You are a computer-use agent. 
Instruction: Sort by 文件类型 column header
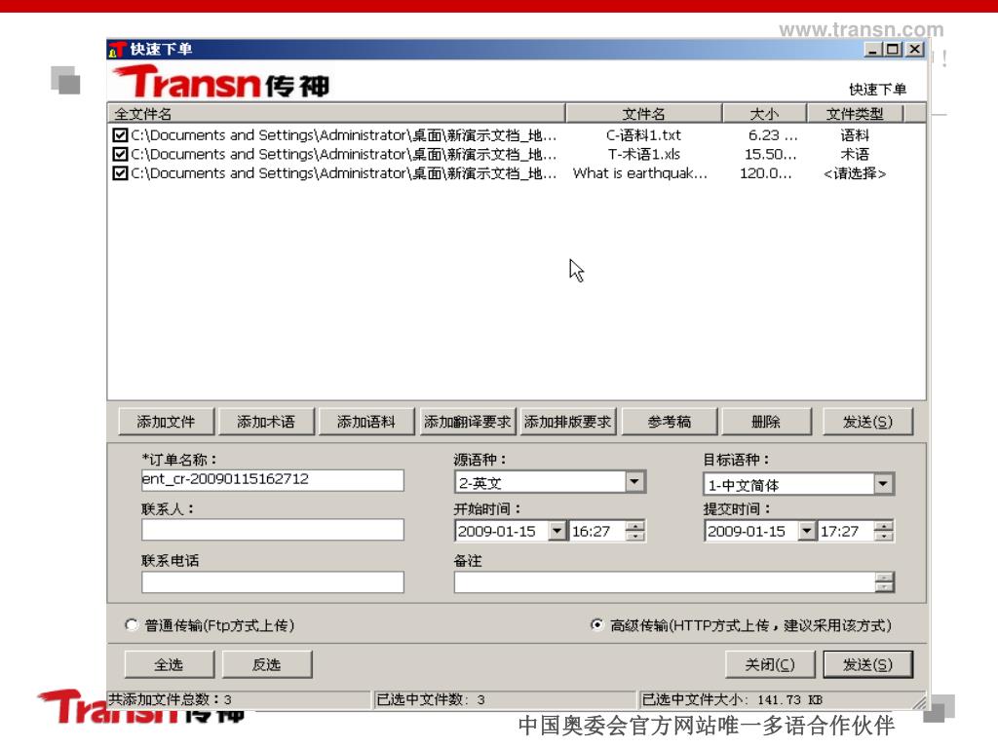click(x=855, y=114)
